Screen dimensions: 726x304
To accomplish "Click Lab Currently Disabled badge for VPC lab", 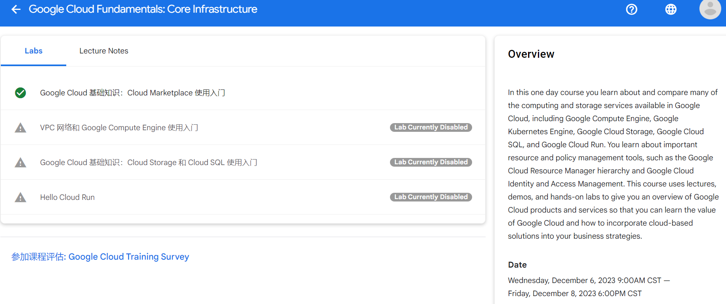I will tap(431, 127).
